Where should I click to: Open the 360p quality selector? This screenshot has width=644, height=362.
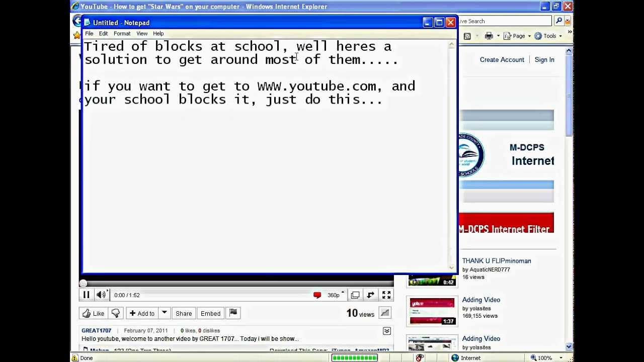[x=336, y=295]
